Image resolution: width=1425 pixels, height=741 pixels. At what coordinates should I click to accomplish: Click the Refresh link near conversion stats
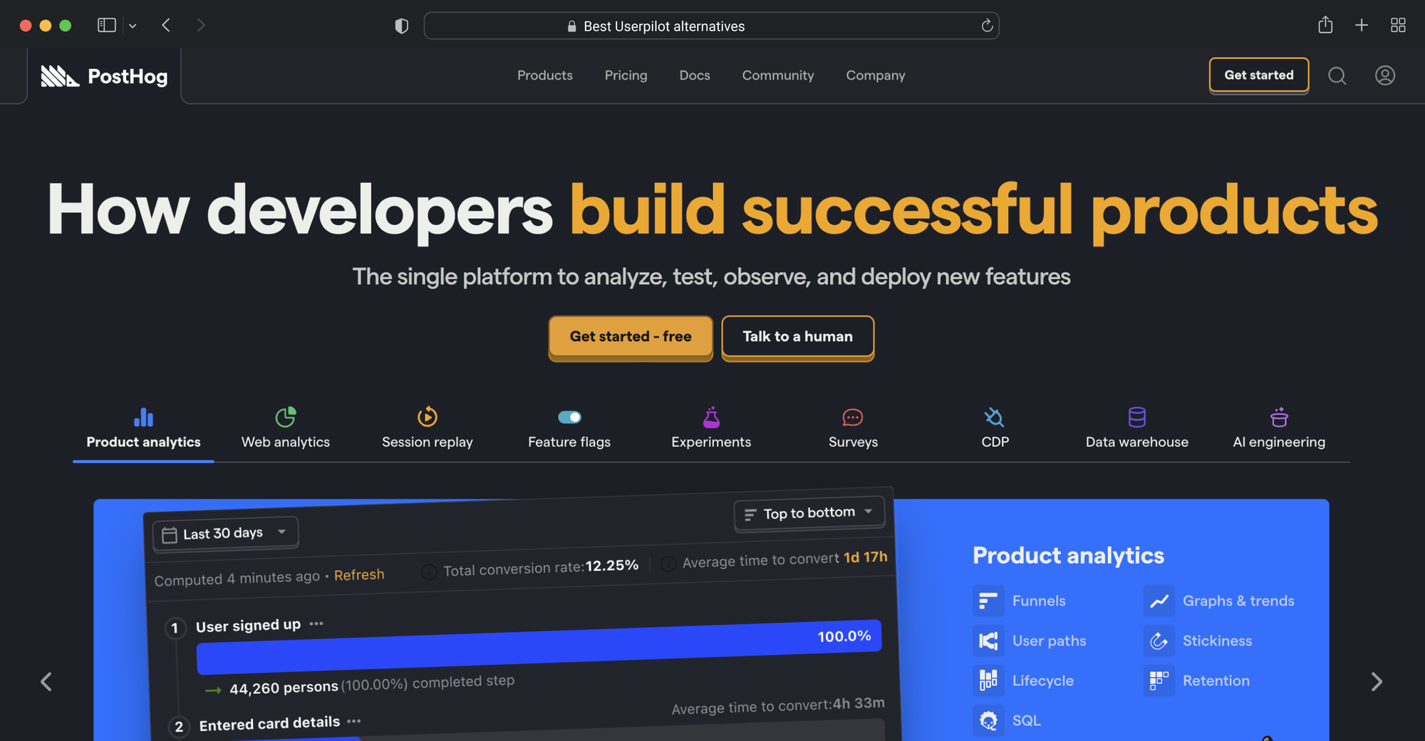[x=359, y=574]
